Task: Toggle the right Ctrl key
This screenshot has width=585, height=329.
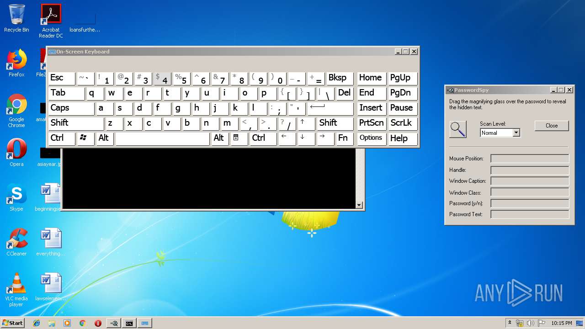Action: (x=263, y=138)
